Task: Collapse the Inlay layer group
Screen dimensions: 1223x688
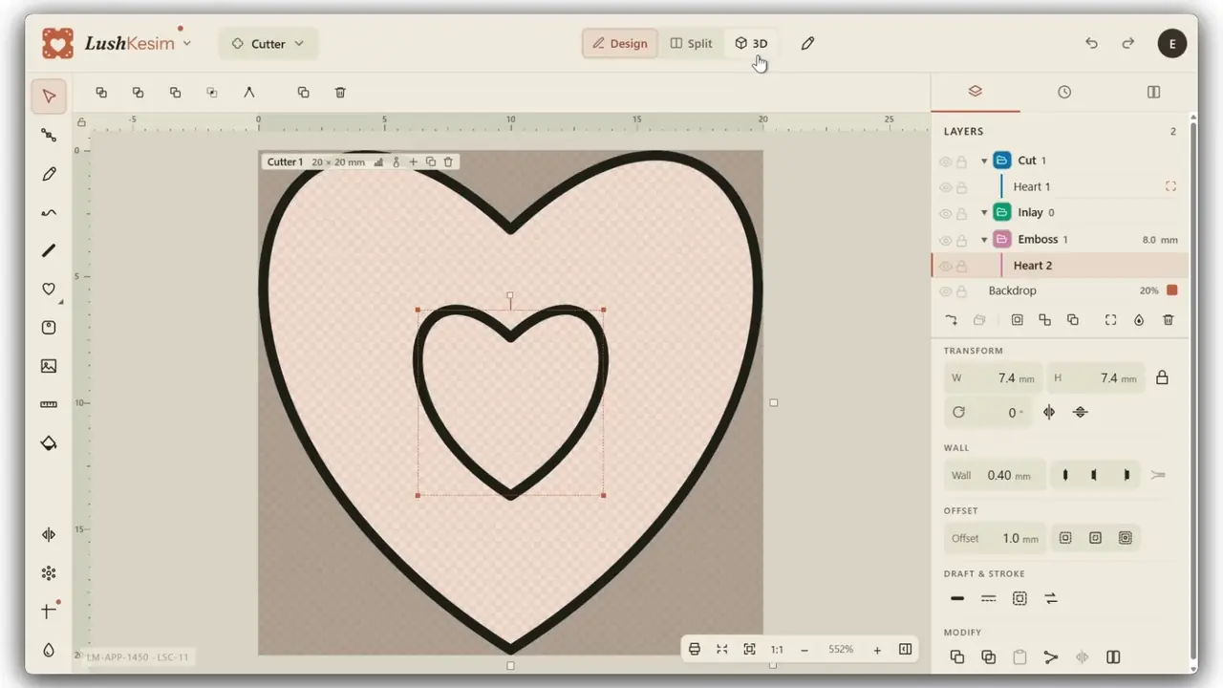Action: coord(984,213)
